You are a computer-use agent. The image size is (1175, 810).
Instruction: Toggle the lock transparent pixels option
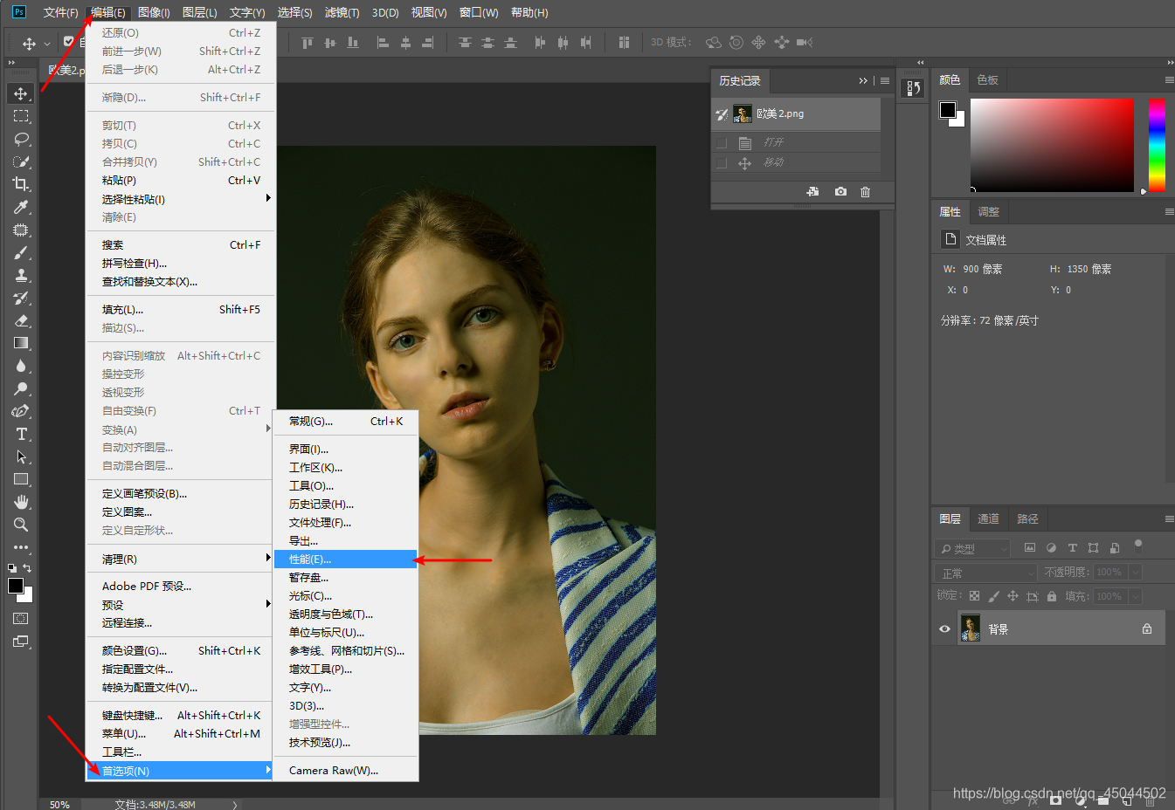pos(975,596)
